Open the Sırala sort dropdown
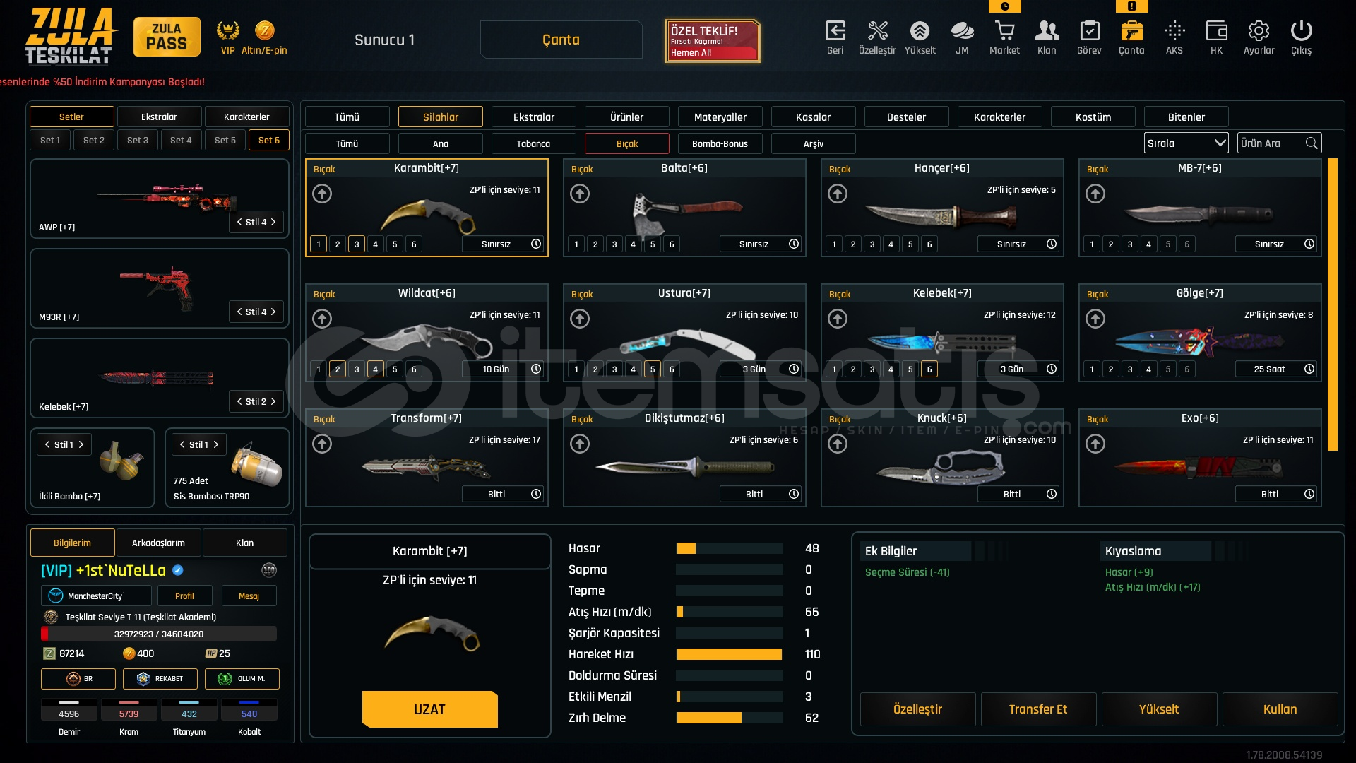The width and height of the screenshot is (1356, 763). point(1186,143)
